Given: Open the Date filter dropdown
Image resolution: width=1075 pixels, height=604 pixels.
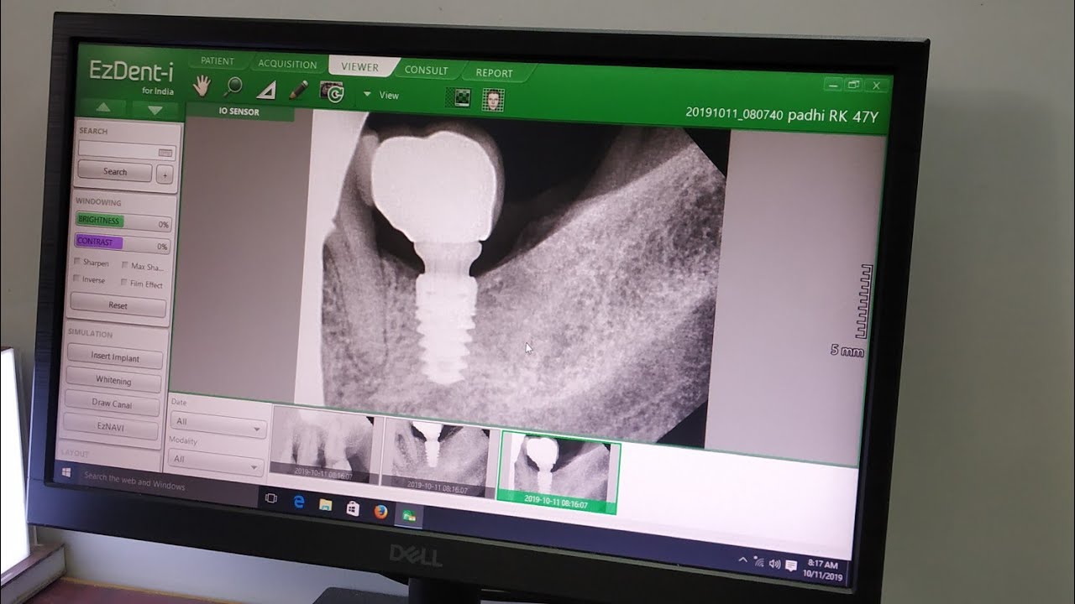Looking at the screenshot, I should 218,423.
